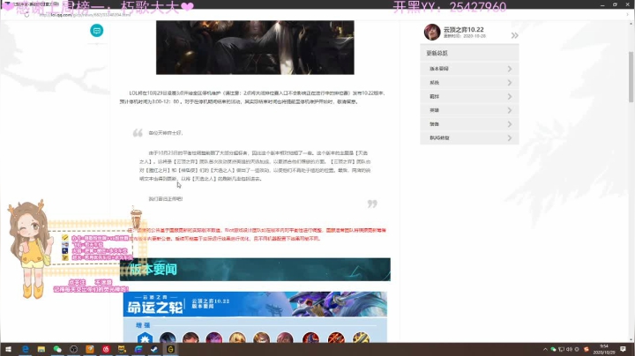Image resolution: width=635 pixels, height=356 pixels.
Task: Open the orange app taskbar icon
Action: click(89, 349)
